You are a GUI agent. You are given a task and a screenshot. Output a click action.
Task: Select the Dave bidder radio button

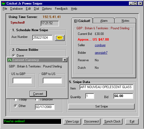coord(14,56)
